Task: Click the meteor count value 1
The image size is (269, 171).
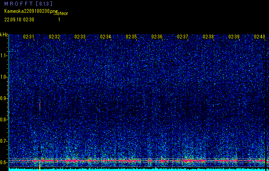Action: coord(59,20)
